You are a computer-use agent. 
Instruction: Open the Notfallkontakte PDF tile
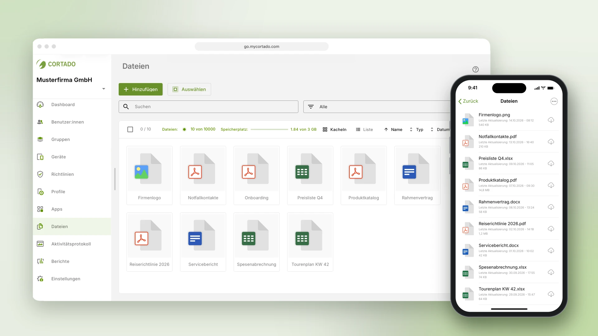pos(203,175)
